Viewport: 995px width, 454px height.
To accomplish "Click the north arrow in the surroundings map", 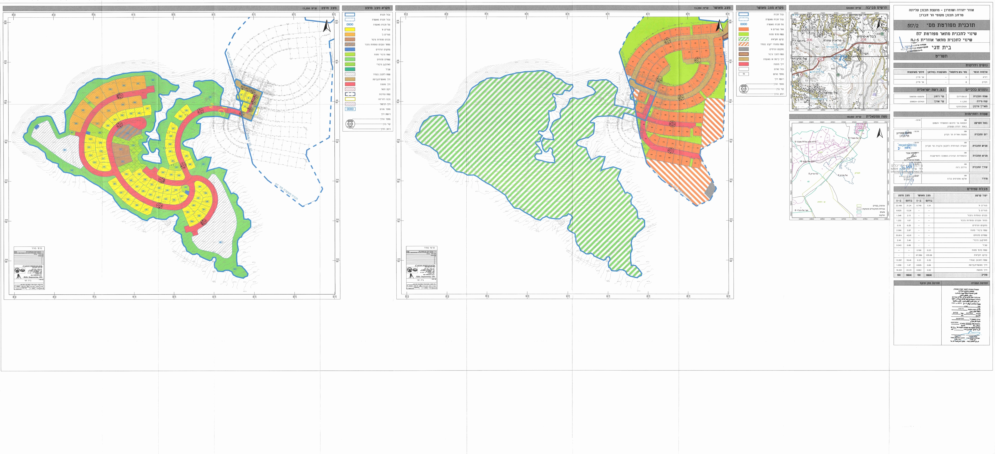I will pos(880,25).
